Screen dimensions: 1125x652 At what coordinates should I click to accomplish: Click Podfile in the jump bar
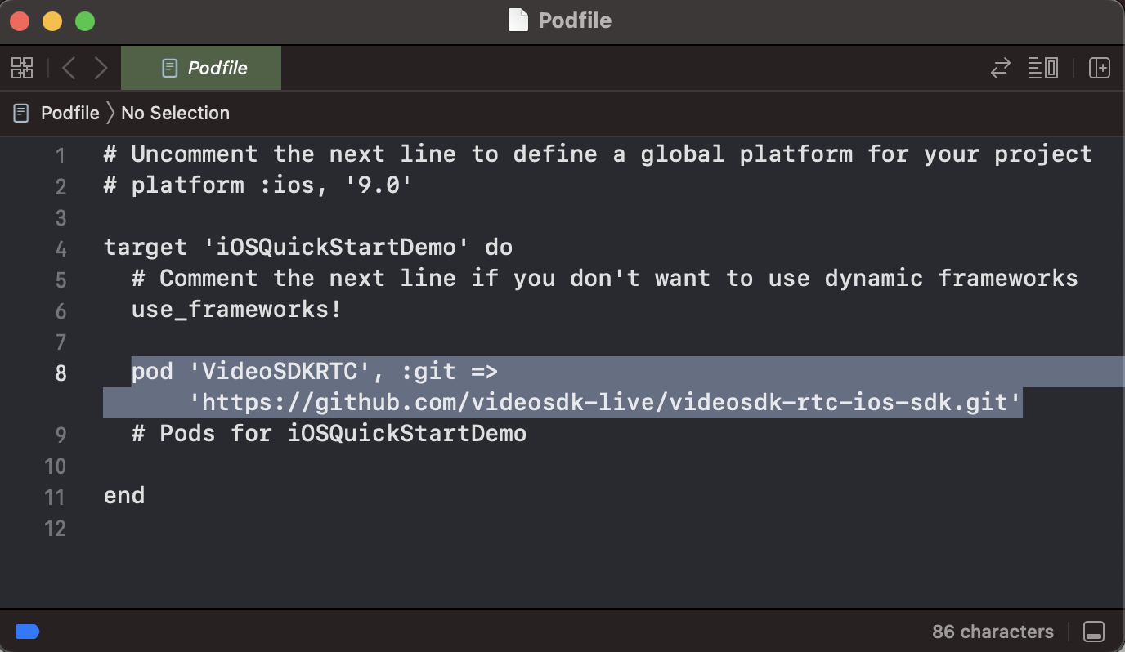[x=70, y=113]
